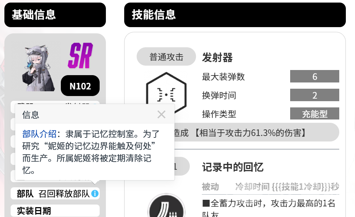Click the 技能信息 section header
This screenshot has width=355, height=217.
coord(235,15)
